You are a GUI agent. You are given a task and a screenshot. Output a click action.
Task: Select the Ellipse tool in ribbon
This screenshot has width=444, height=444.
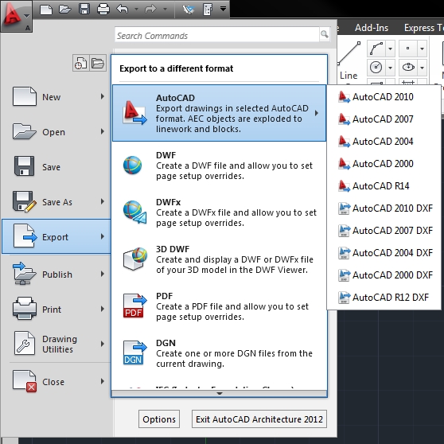(408, 68)
